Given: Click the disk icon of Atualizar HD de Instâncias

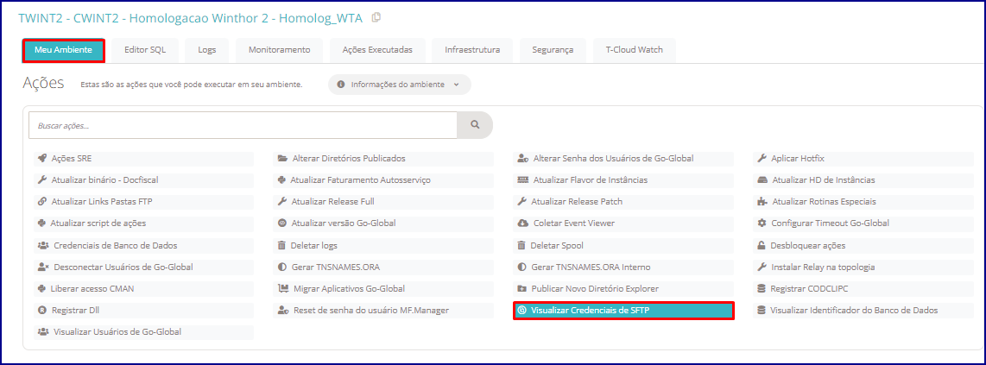Looking at the screenshot, I should point(762,180).
